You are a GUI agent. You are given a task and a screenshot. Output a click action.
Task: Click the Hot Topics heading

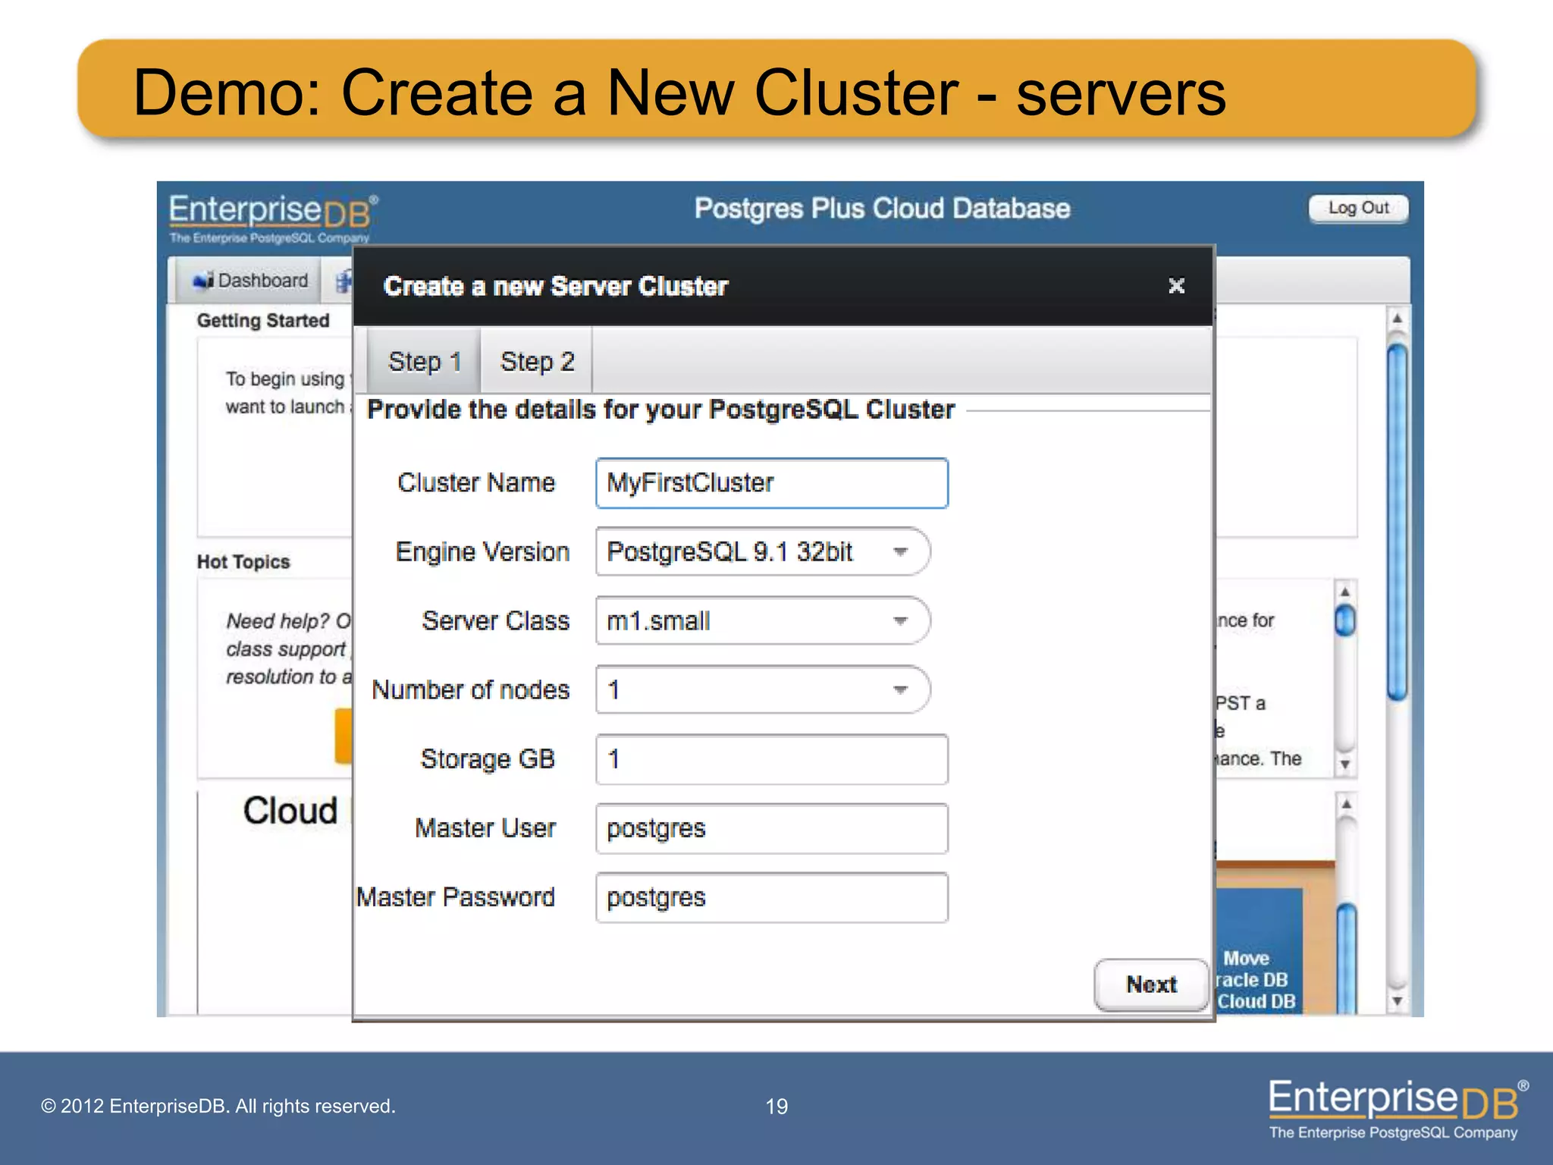[x=243, y=562]
